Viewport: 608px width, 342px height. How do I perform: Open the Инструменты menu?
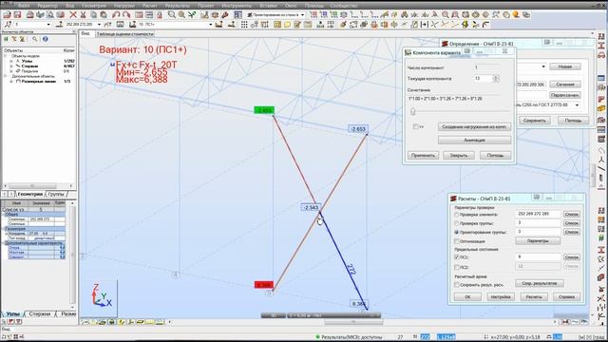pyautogui.click(x=237, y=6)
